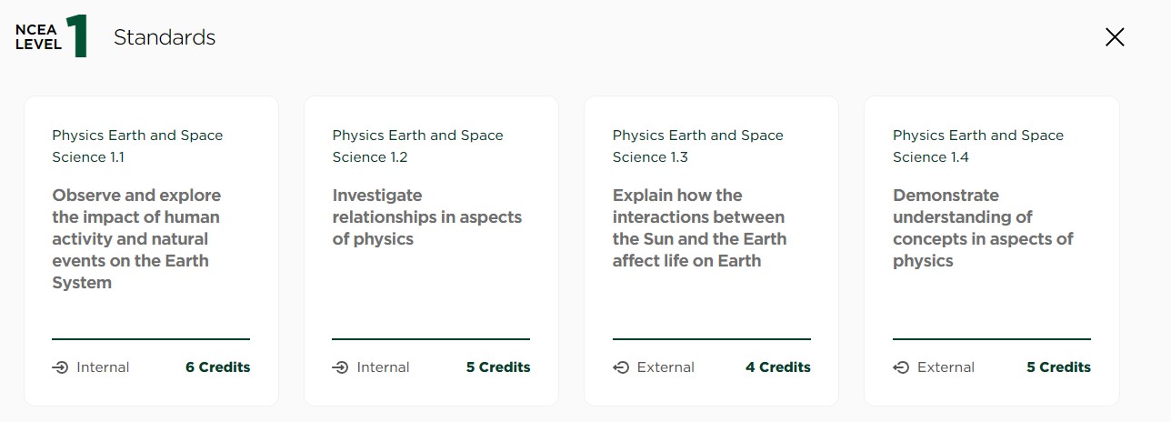
Task: Click External arrow icon on Science 1.3 card
Action: [x=621, y=368]
